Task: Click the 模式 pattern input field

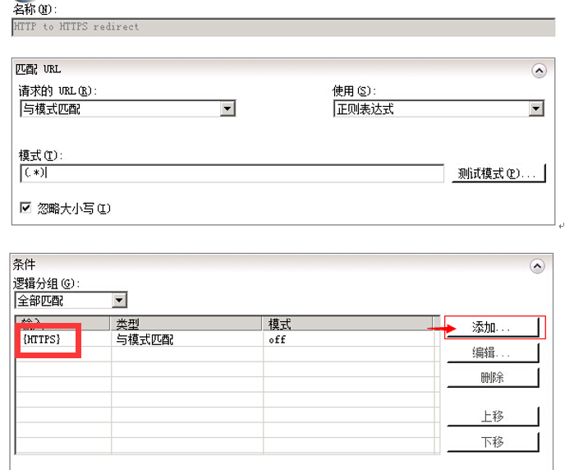Action: click(x=231, y=173)
